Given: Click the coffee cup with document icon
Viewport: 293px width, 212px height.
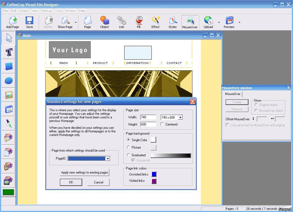Looking at the screenshot, I should [x=9, y=152].
